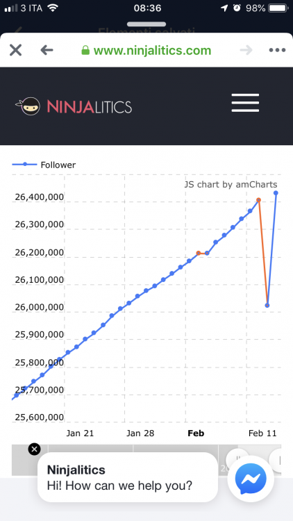
Task: Close the in-app browser with X
Action: pos(15,51)
